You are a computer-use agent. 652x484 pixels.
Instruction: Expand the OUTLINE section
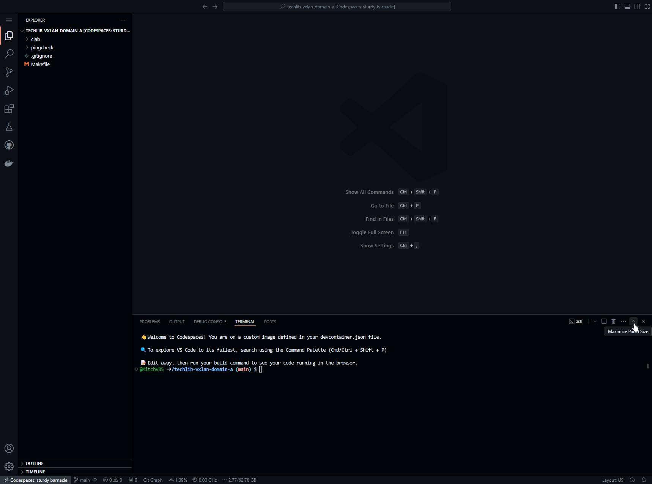coord(75,464)
